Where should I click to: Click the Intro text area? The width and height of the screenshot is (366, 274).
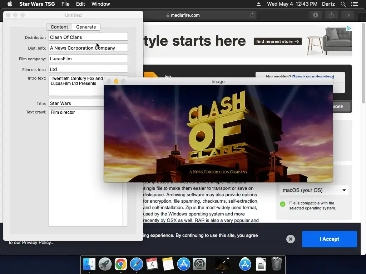pos(76,86)
